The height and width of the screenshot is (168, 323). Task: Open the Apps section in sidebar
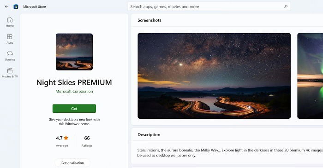point(10,39)
